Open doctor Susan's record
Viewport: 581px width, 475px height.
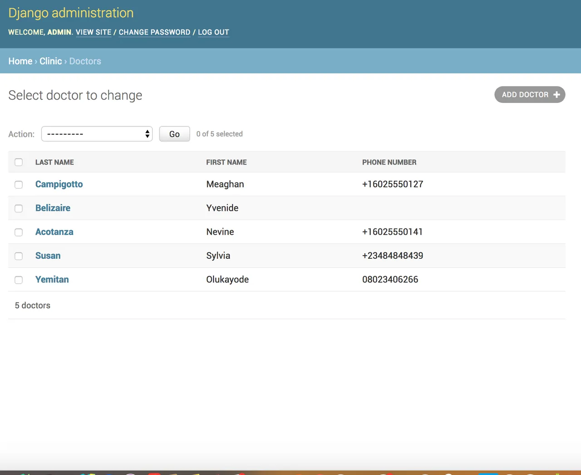pyautogui.click(x=48, y=256)
